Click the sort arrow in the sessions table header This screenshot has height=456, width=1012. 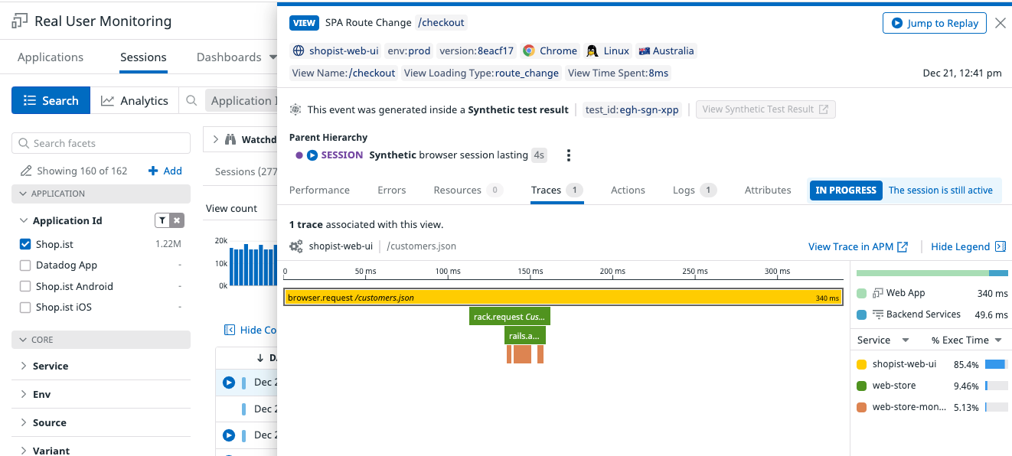click(x=260, y=358)
